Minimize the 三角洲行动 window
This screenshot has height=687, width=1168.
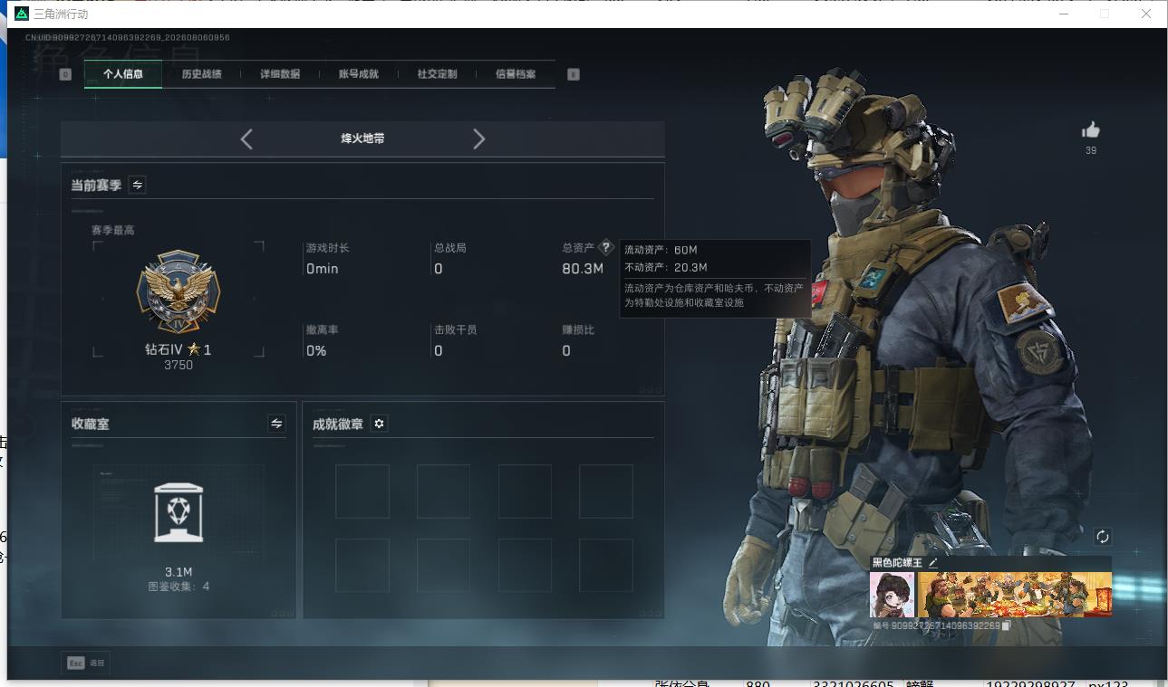[x=1065, y=14]
